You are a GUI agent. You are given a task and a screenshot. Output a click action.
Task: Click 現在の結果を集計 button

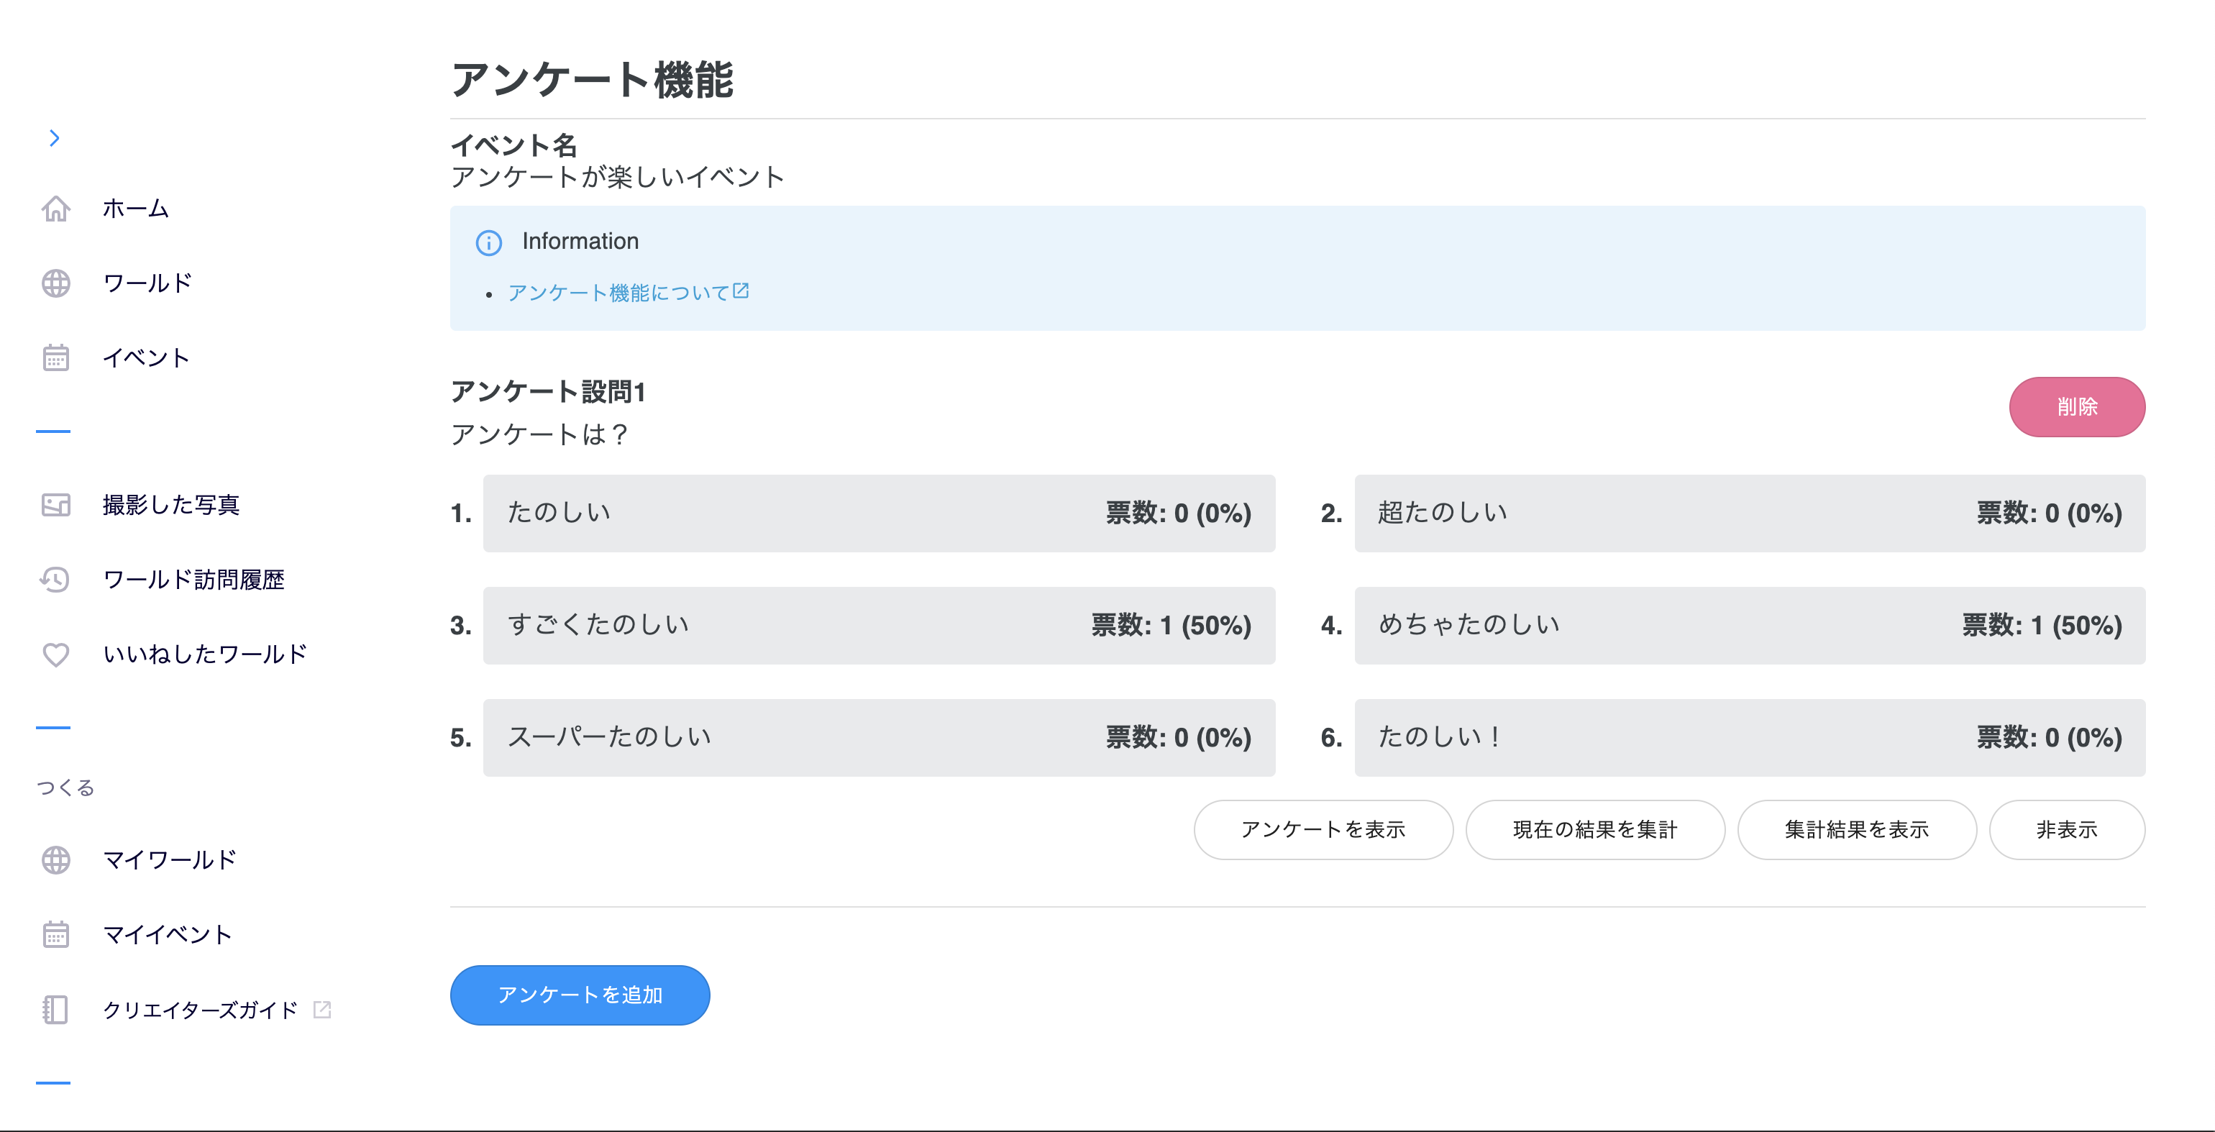[1594, 829]
